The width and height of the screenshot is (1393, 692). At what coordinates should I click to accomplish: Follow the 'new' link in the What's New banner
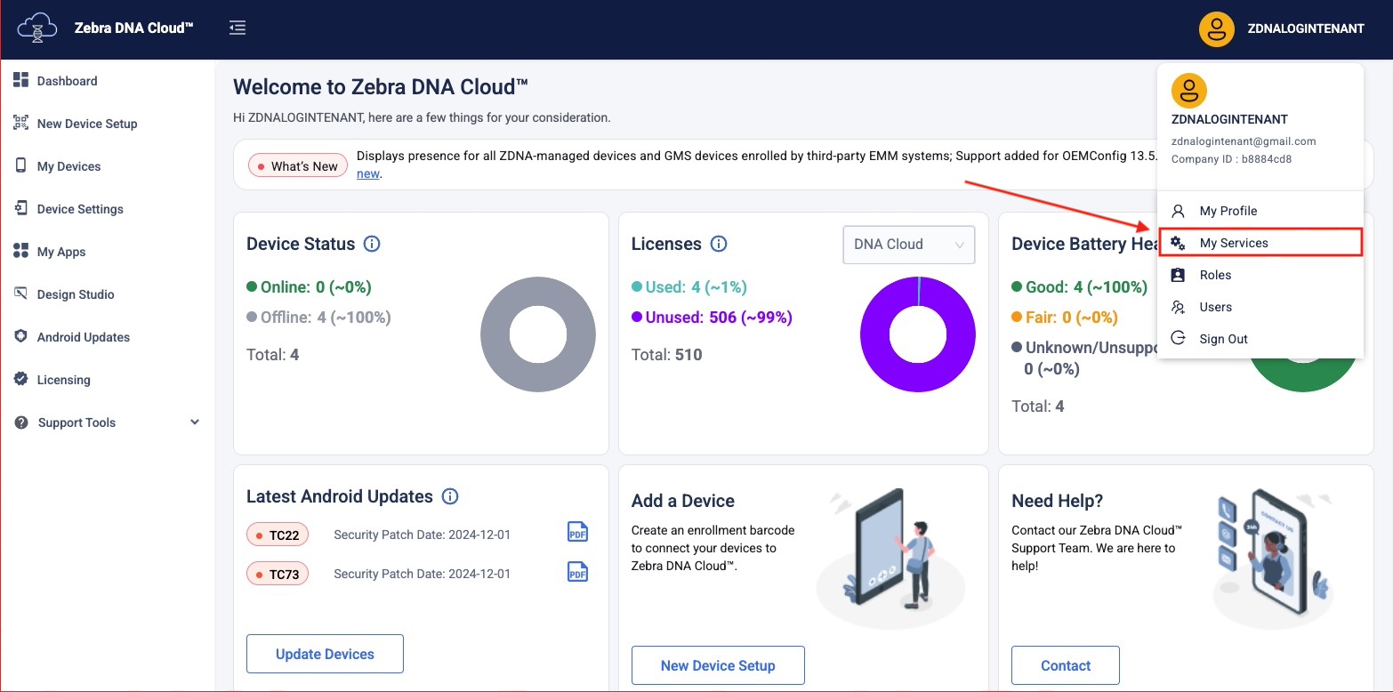[367, 173]
